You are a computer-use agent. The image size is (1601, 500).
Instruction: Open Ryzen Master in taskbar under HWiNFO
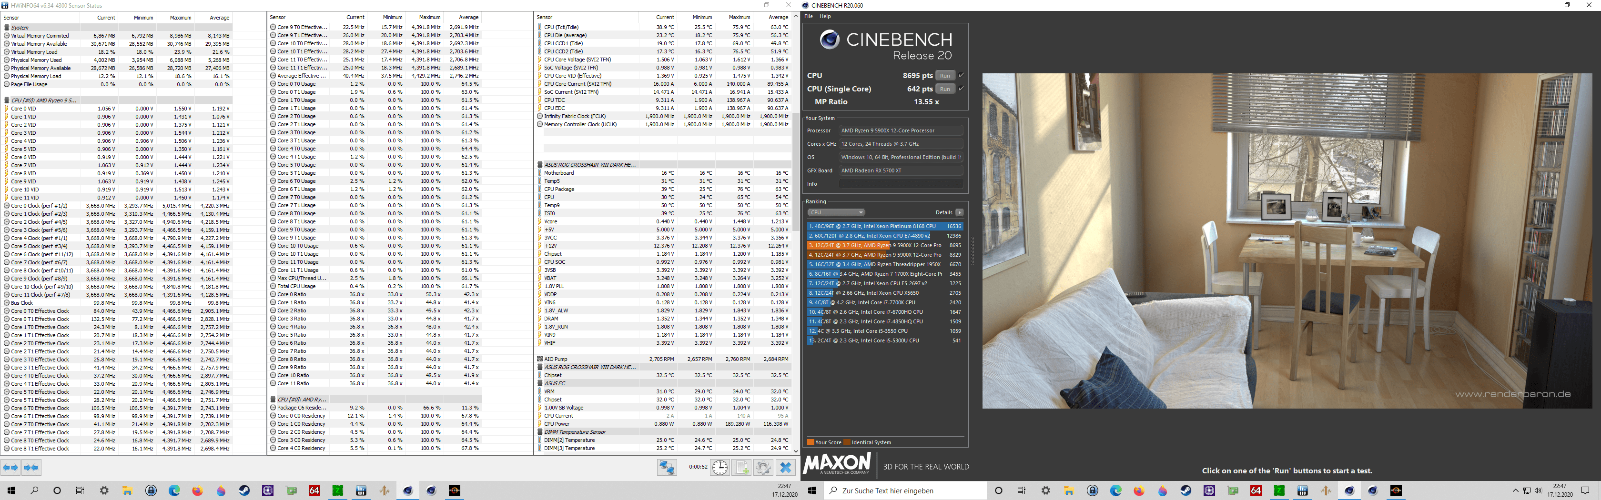click(x=454, y=490)
